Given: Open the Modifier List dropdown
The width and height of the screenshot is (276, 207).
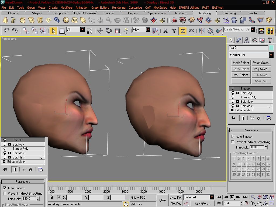Looking at the screenshot, I should pos(251,55).
